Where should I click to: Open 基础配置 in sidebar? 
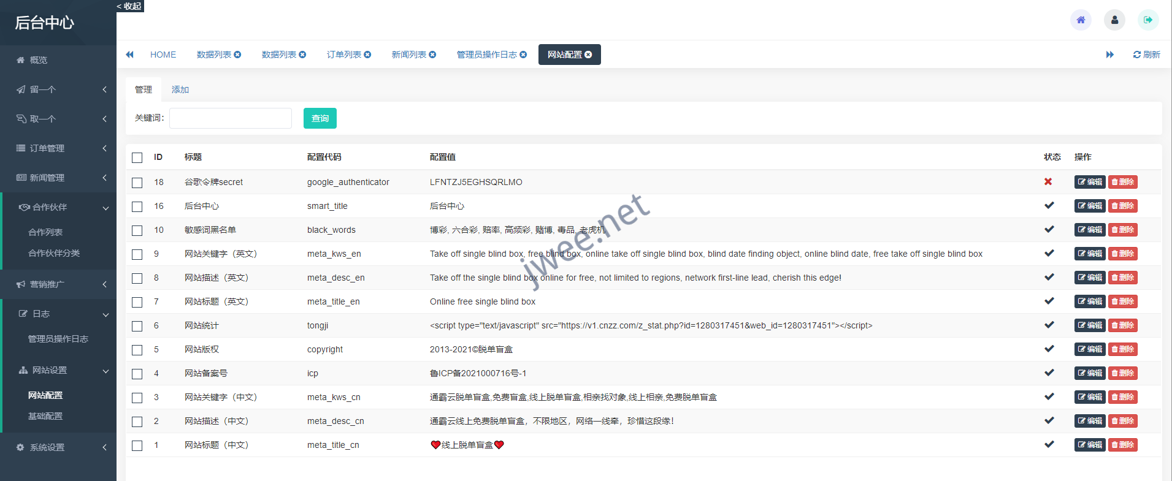coord(45,416)
